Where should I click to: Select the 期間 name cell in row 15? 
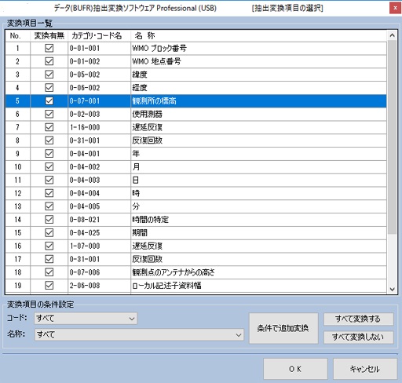[x=258, y=233]
